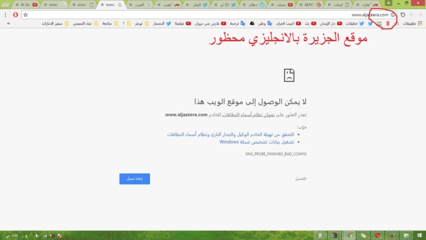This screenshot has width=426, height=240.
Task: Click the Chrome profile user button
Action: [x=389, y=3]
